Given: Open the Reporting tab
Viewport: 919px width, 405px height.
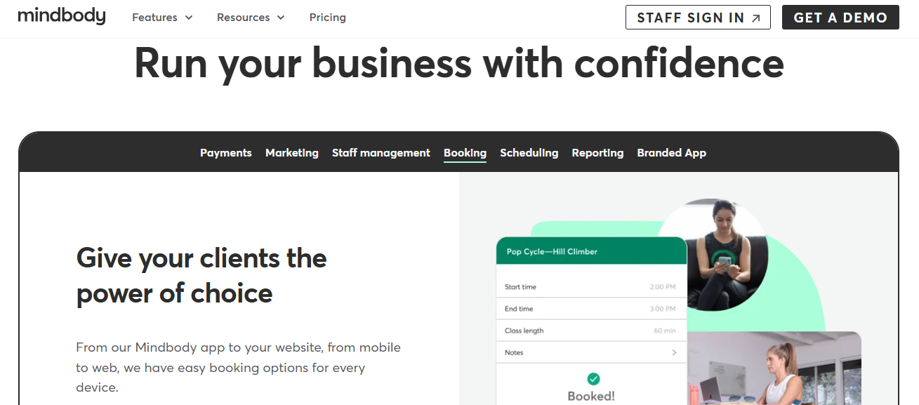Looking at the screenshot, I should pos(597,153).
